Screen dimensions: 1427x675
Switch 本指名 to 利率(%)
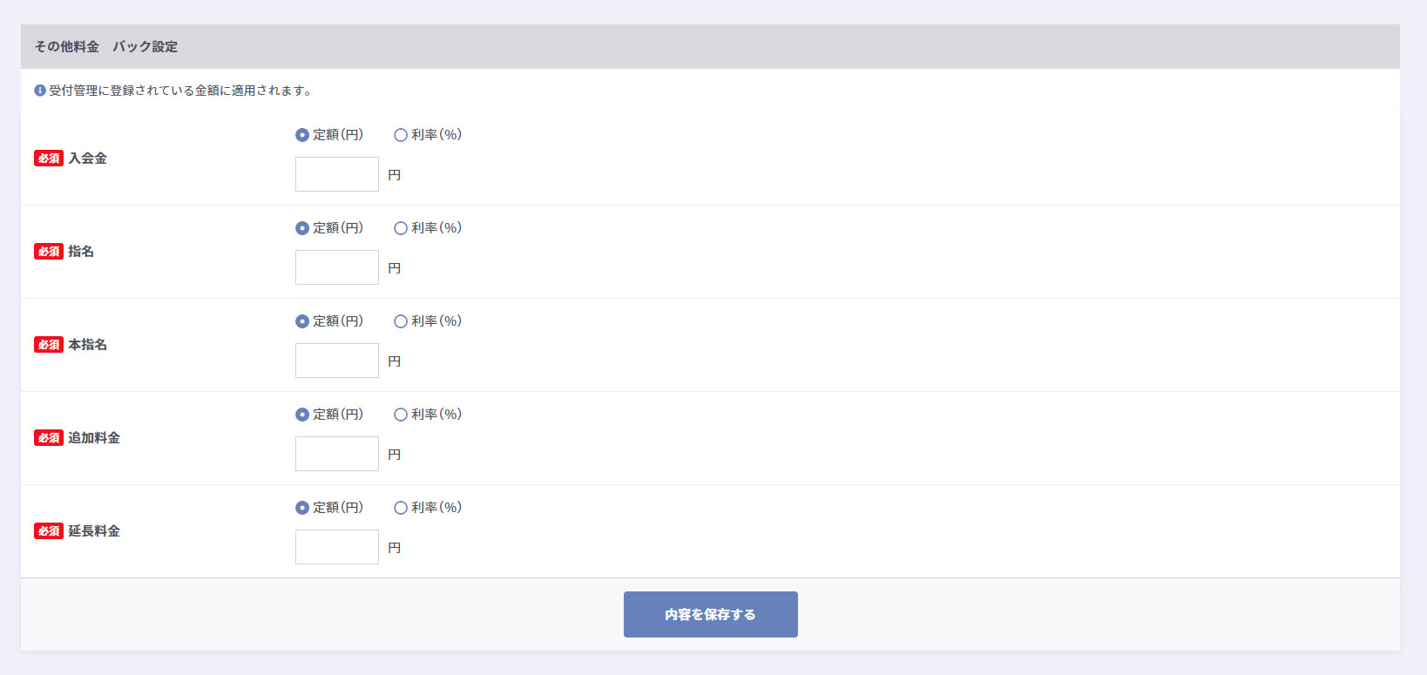coord(401,321)
